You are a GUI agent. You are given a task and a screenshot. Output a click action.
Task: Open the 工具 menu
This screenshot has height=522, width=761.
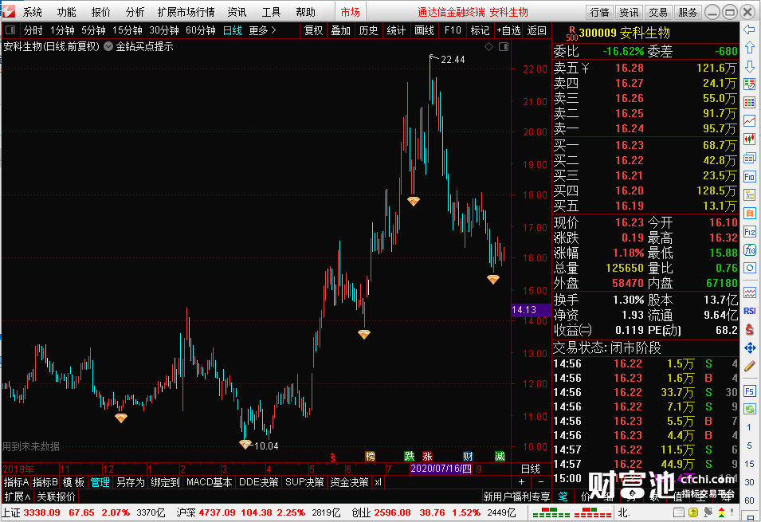pyautogui.click(x=271, y=12)
